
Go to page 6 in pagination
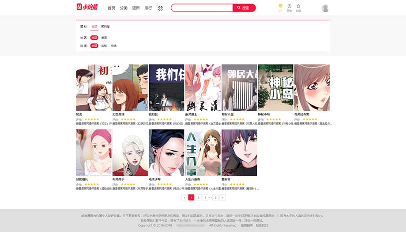[215, 198]
